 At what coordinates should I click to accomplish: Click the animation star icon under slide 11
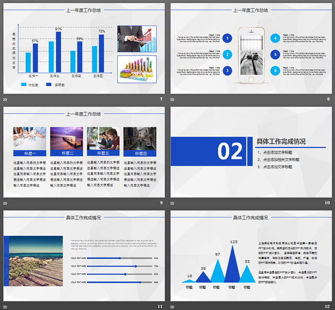pos(5,307)
